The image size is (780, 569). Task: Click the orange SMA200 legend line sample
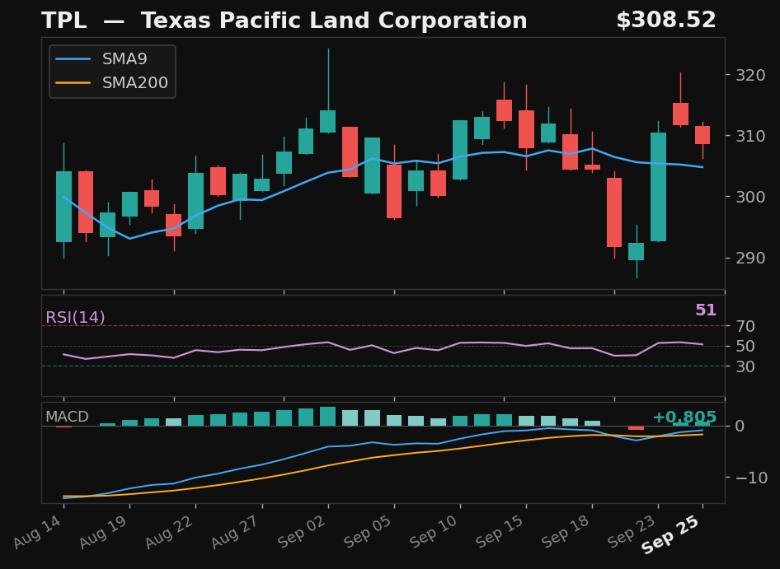(73, 82)
